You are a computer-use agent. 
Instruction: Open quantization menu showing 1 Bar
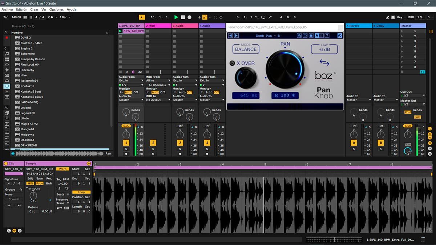point(65,17)
